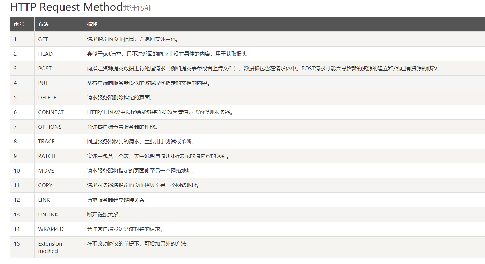Click the GET description '请求指定的页面信息'
485x264 pixels.
click(110, 39)
